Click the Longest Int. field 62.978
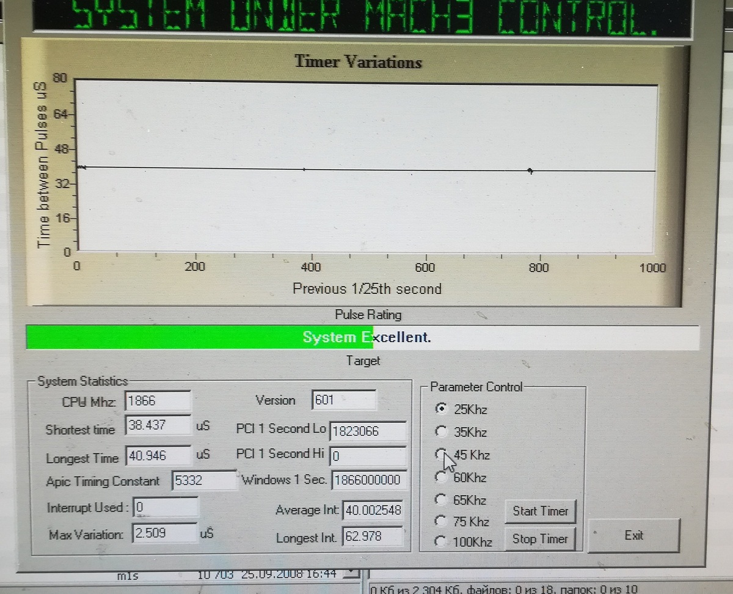 [373, 537]
